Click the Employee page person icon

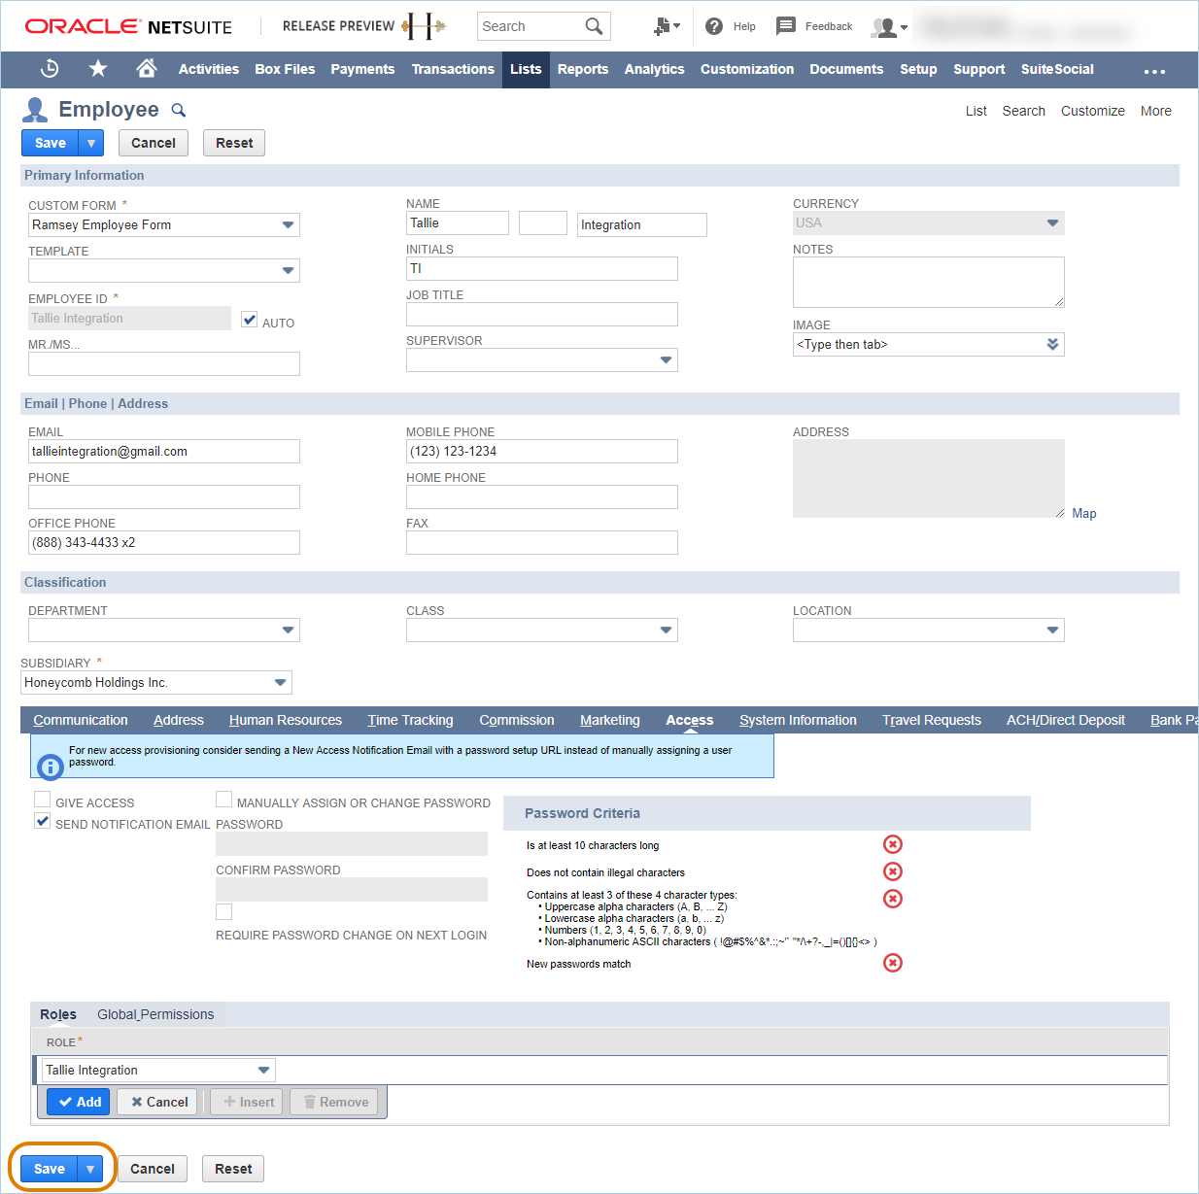tap(35, 110)
